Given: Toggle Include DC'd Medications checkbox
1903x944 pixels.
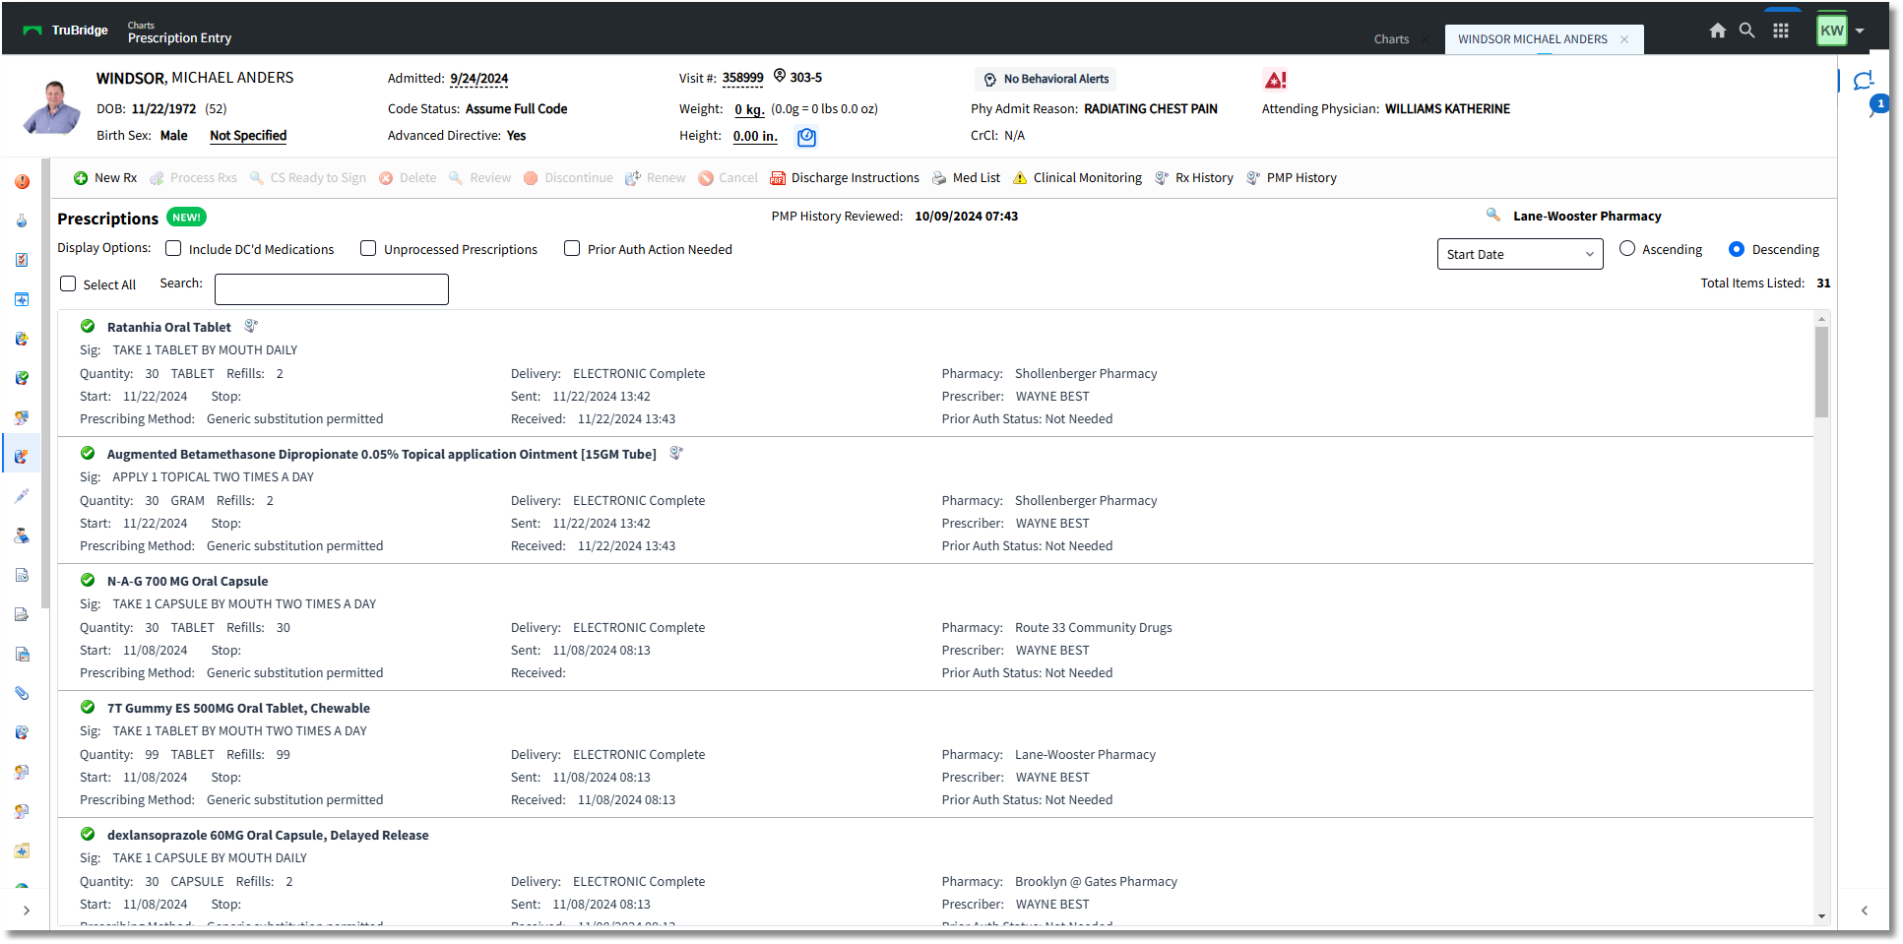Looking at the screenshot, I should point(173,249).
